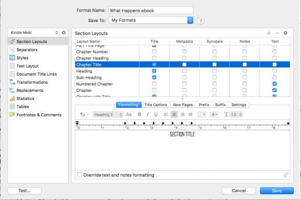Toggle bold formatting

(140, 114)
